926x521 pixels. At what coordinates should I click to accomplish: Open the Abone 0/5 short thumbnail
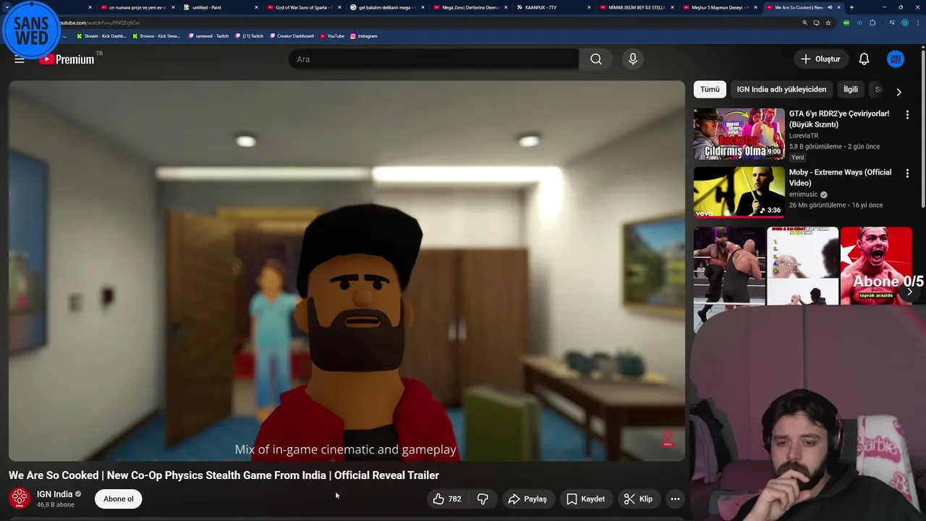(876, 266)
